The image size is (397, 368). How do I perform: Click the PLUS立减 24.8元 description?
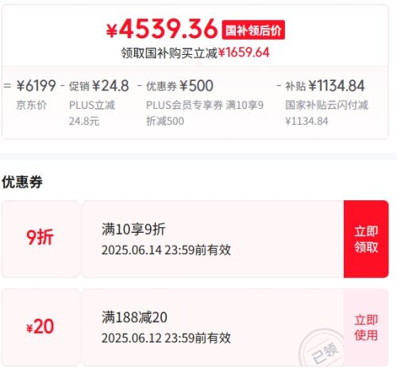[x=92, y=113]
